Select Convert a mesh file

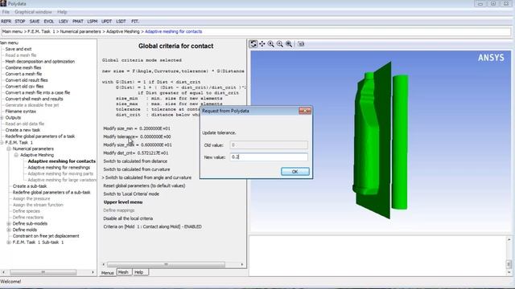point(23,74)
